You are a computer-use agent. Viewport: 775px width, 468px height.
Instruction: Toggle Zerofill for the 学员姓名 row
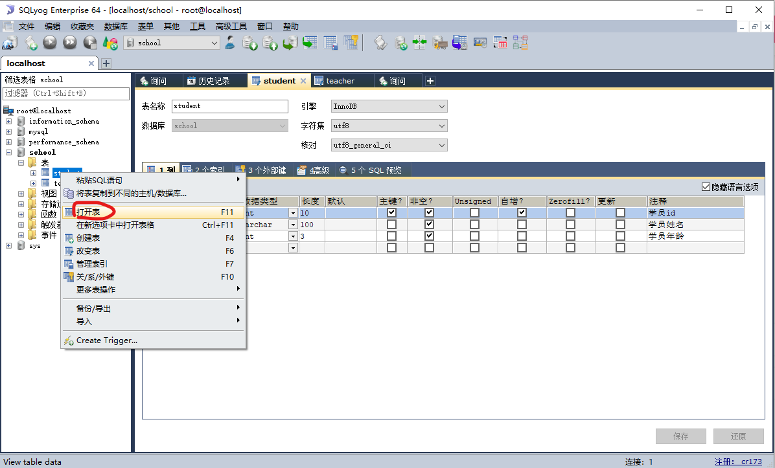click(x=570, y=224)
